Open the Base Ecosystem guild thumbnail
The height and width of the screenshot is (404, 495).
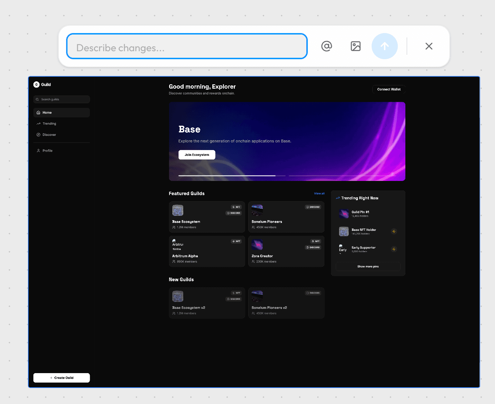tap(178, 210)
